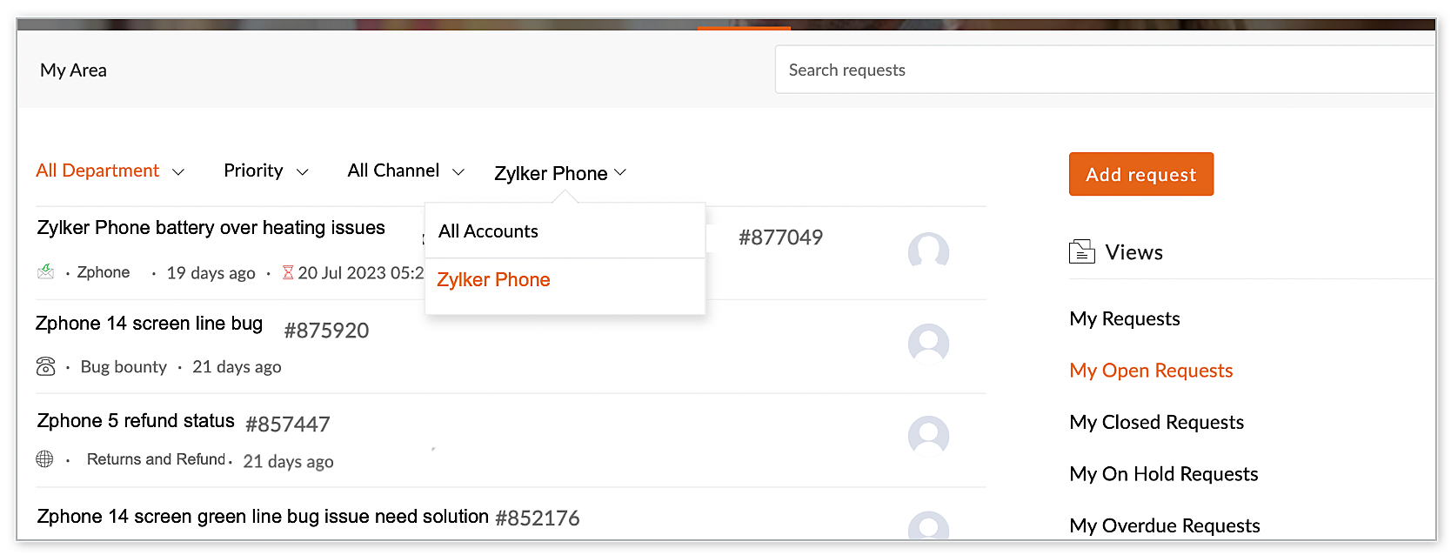Click the phone channel icon beside Bug bounty

pos(46,366)
